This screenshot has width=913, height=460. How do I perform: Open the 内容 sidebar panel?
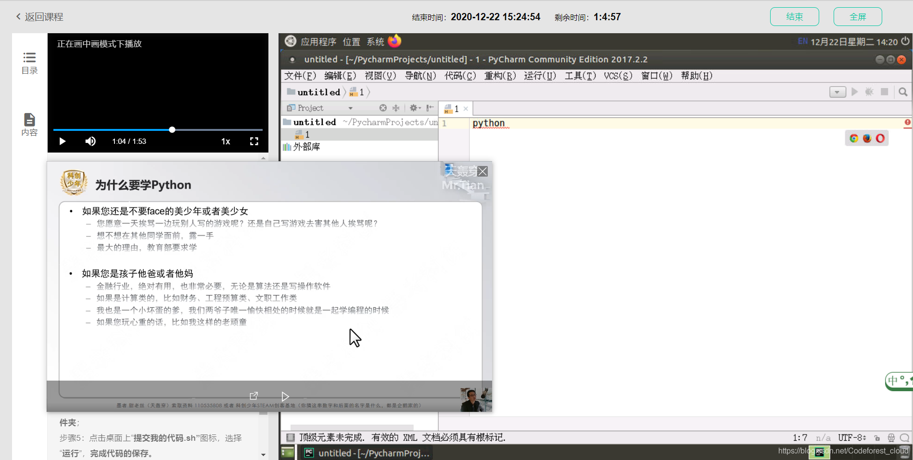pos(29,125)
